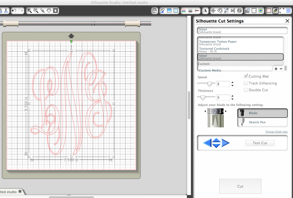293x198 pixels.
Task: Open the Align window icon
Action: click(x=233, y=11)
